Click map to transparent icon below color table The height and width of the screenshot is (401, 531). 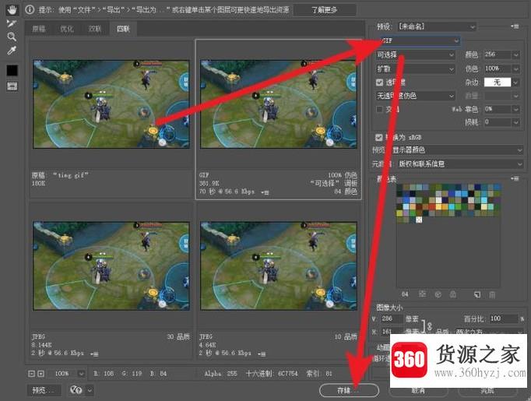[x=422, y=294]
